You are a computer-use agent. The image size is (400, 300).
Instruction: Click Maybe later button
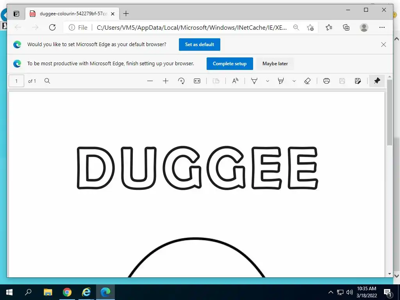(x=275, y=64)
